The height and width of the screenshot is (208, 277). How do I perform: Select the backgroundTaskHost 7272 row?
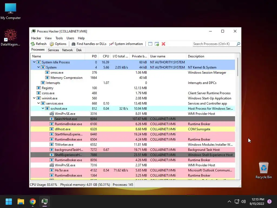pos(133,149)
